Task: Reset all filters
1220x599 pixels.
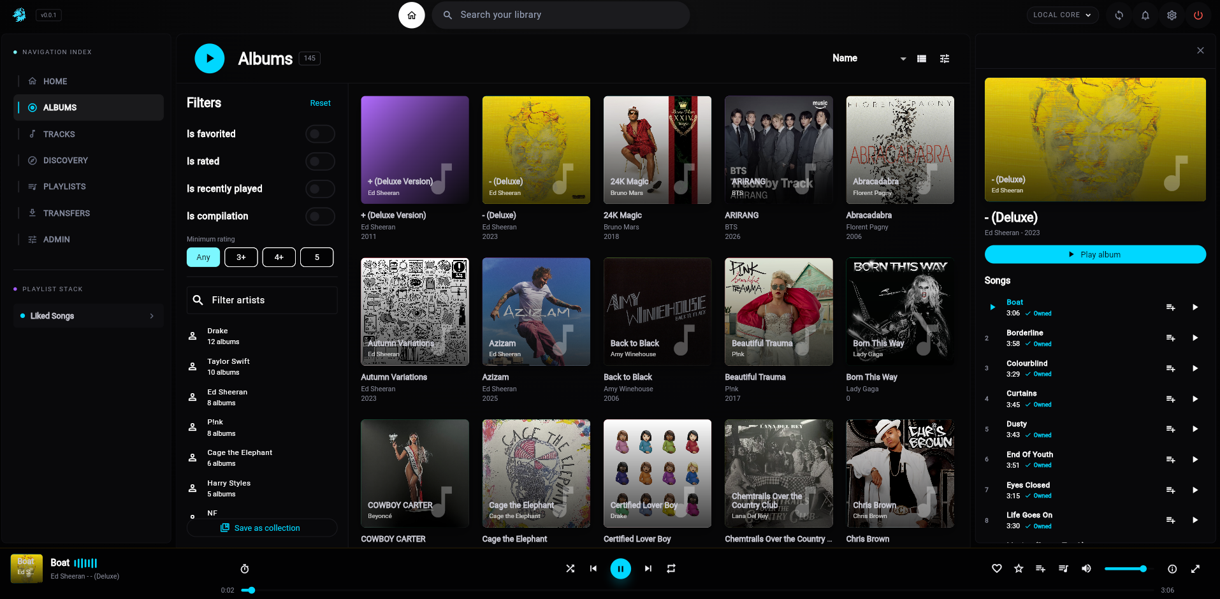Action: pyautogui.click(x=320, y=103)
